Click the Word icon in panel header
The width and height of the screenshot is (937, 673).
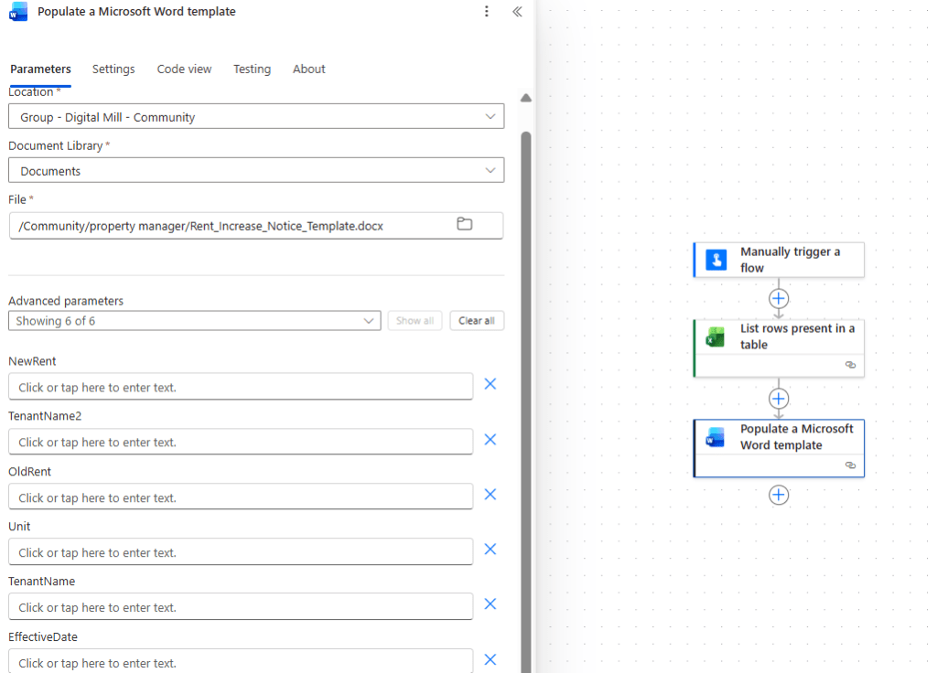coord(18,12)
